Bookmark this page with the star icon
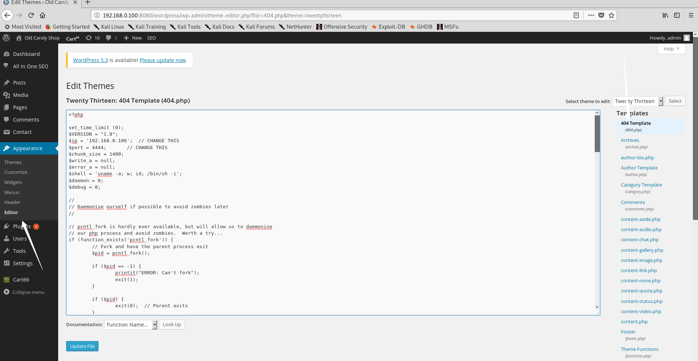 tap(611, 15)
